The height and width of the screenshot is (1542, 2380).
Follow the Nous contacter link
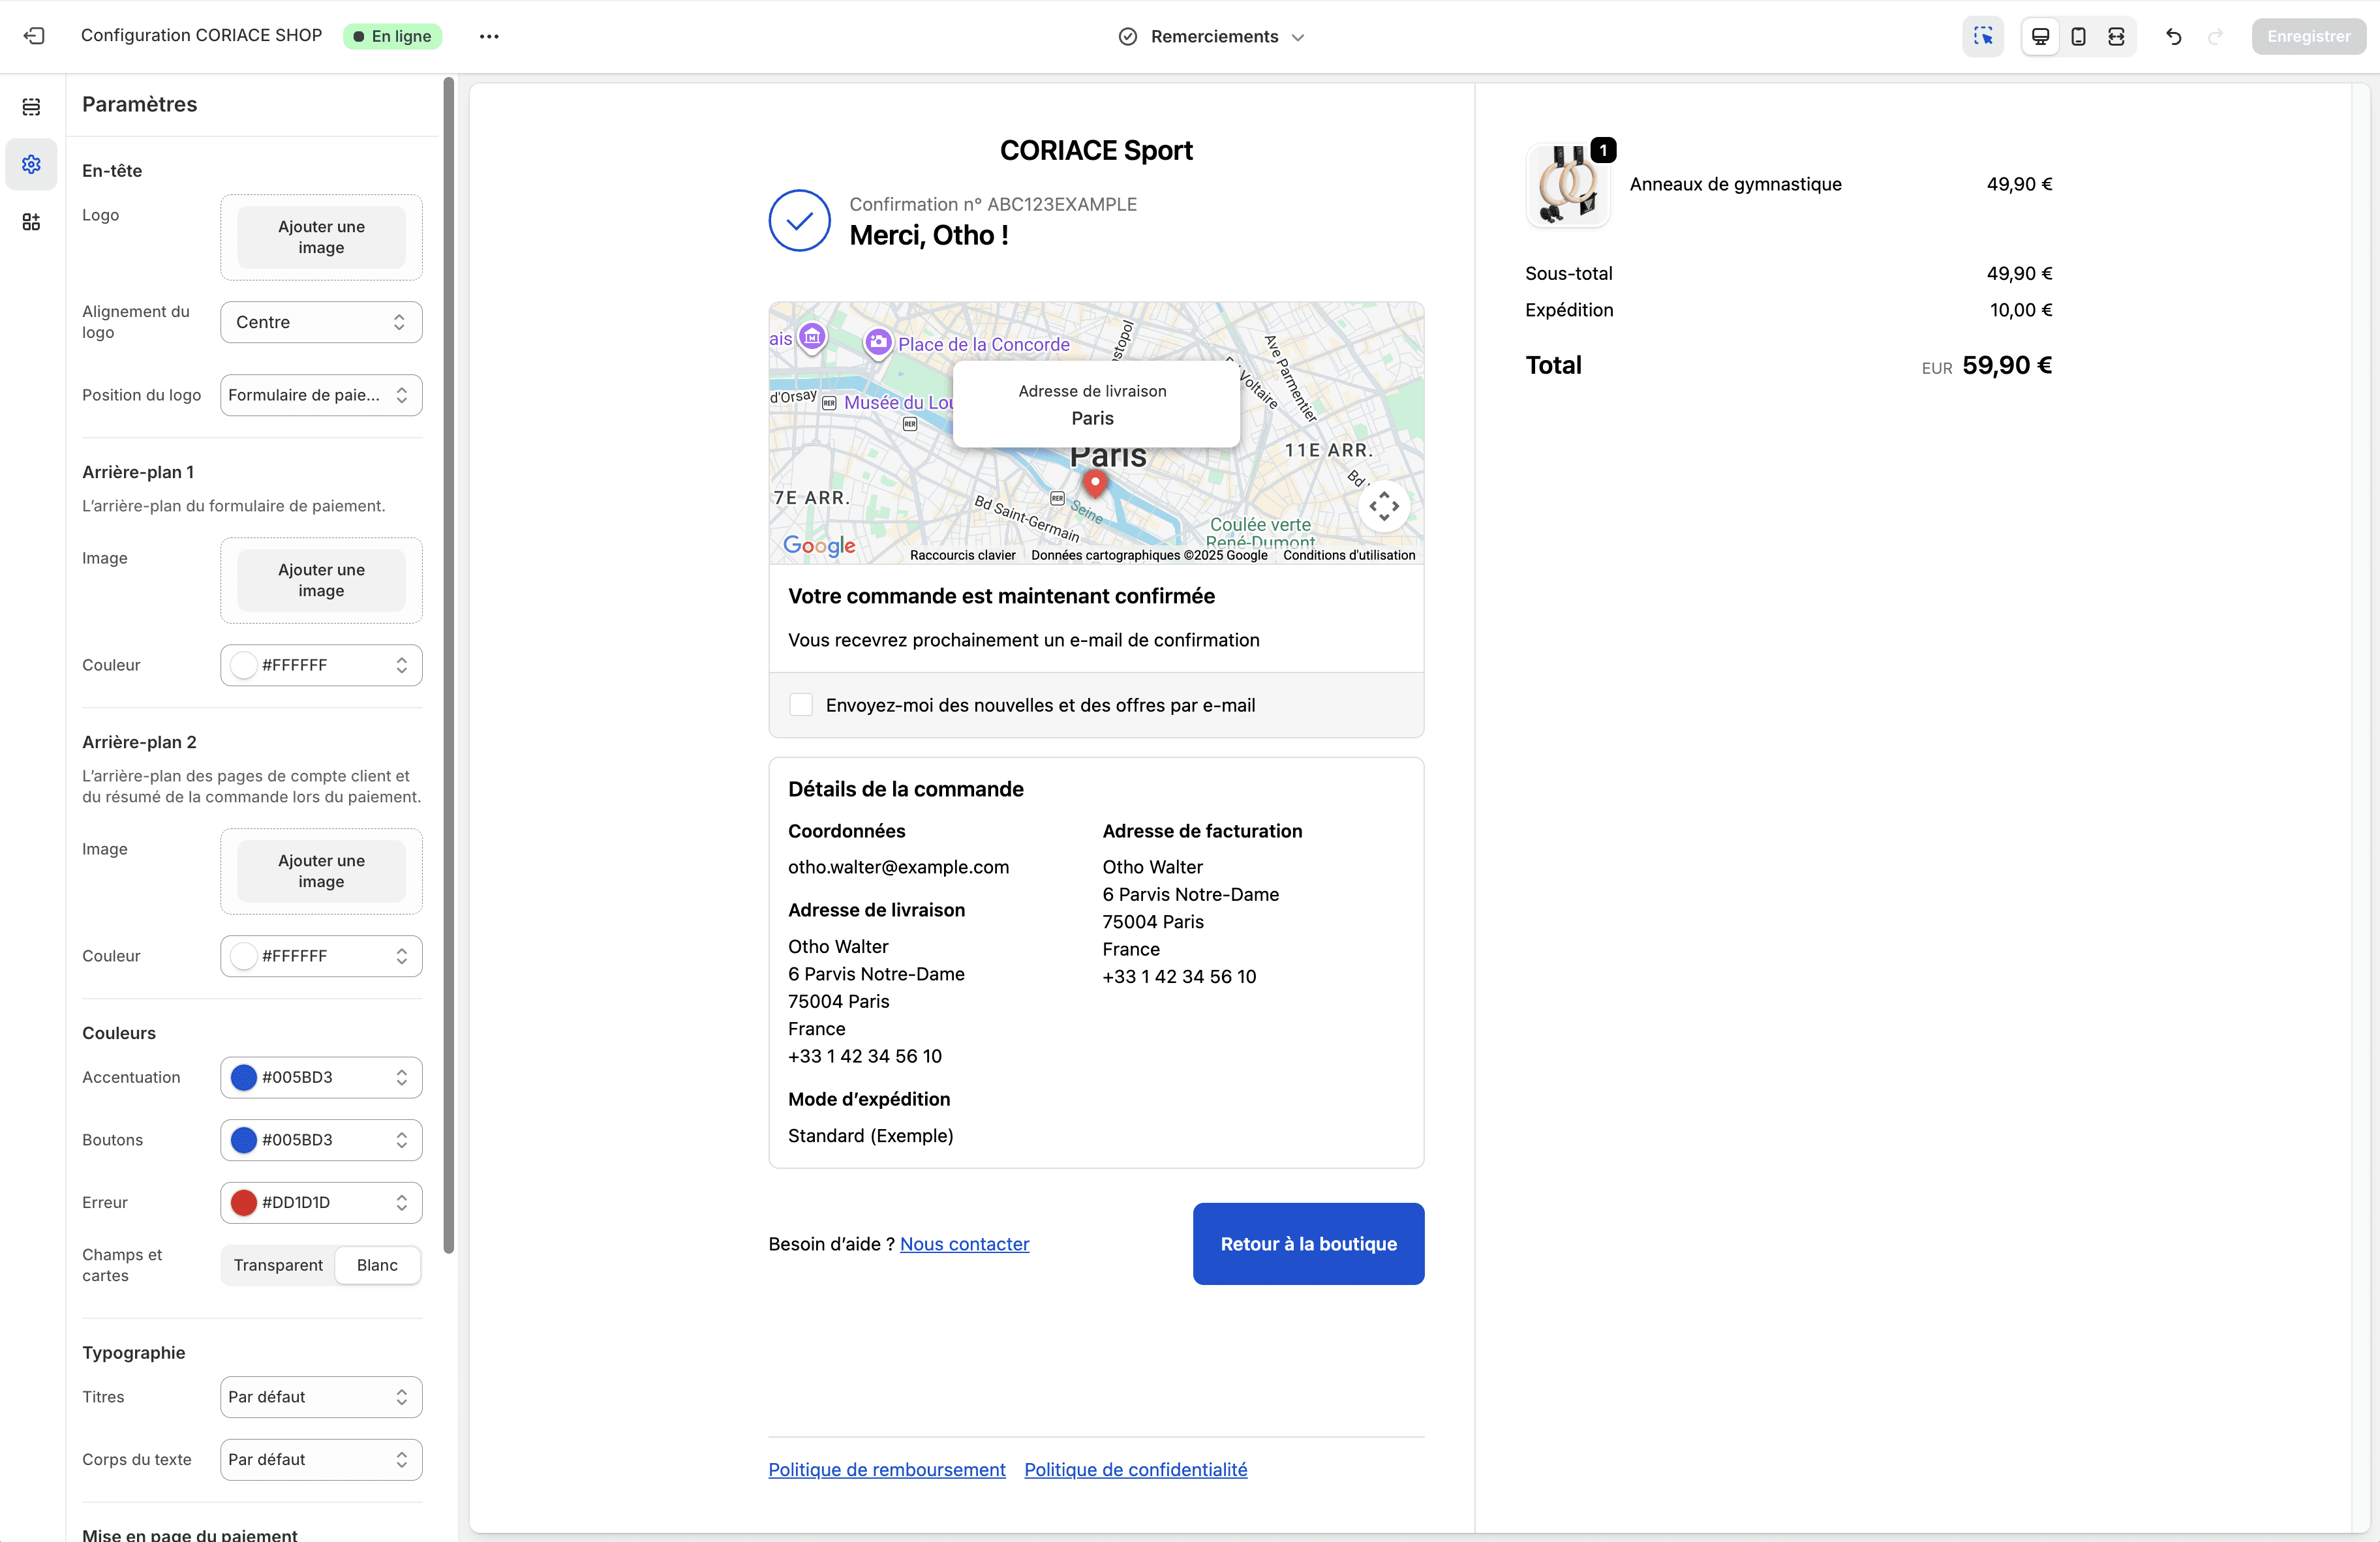[964, 1244]
